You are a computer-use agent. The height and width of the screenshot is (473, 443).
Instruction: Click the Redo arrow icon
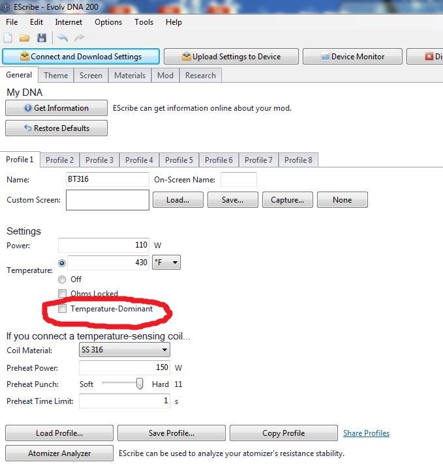point(80,38)
